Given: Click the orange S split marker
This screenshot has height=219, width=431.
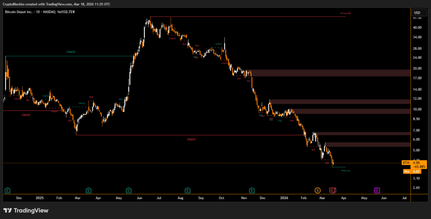Looking at the screenshot, I should (317, 190).
